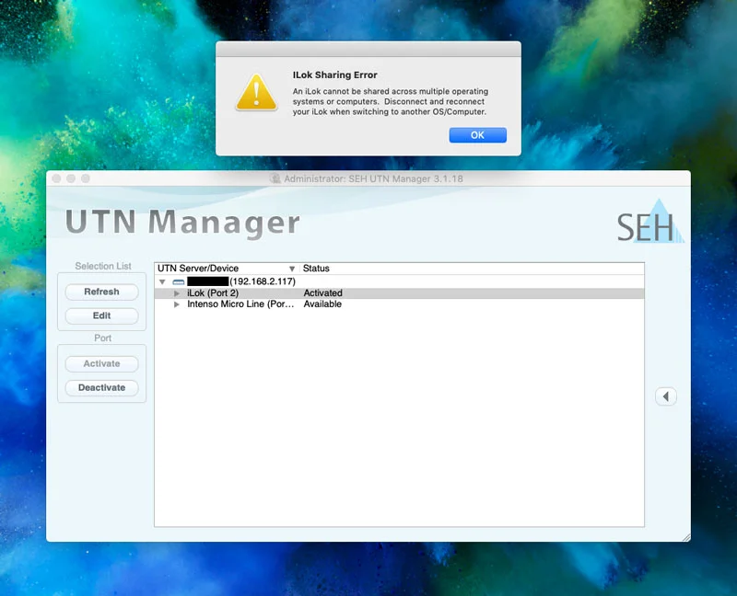Refresh the UTN server selection list
737x596 pixels.
pyautogui.click(x=101, y=292)
